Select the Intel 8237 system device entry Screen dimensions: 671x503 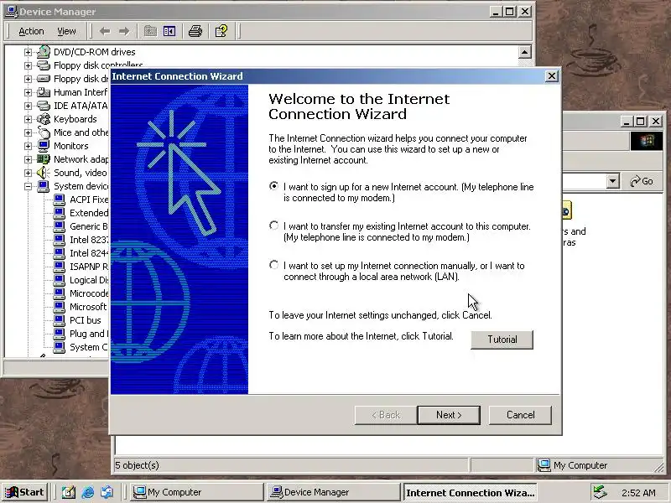[x=89, y=240]
